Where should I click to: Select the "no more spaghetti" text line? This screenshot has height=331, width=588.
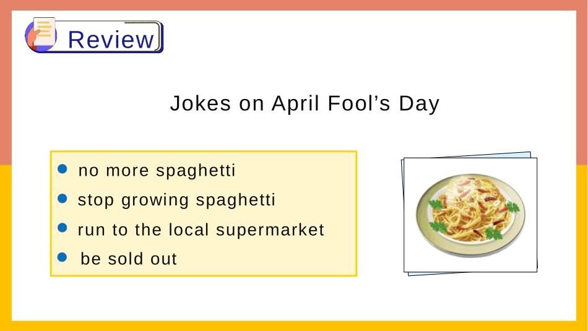coord(157,171)
